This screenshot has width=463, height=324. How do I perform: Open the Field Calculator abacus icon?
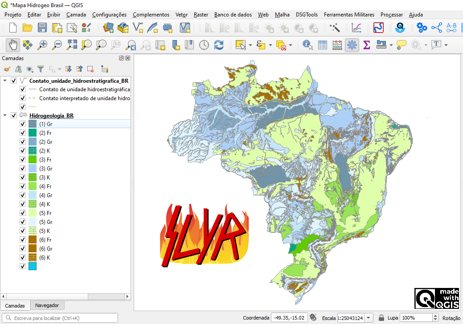tap(337, 45)
